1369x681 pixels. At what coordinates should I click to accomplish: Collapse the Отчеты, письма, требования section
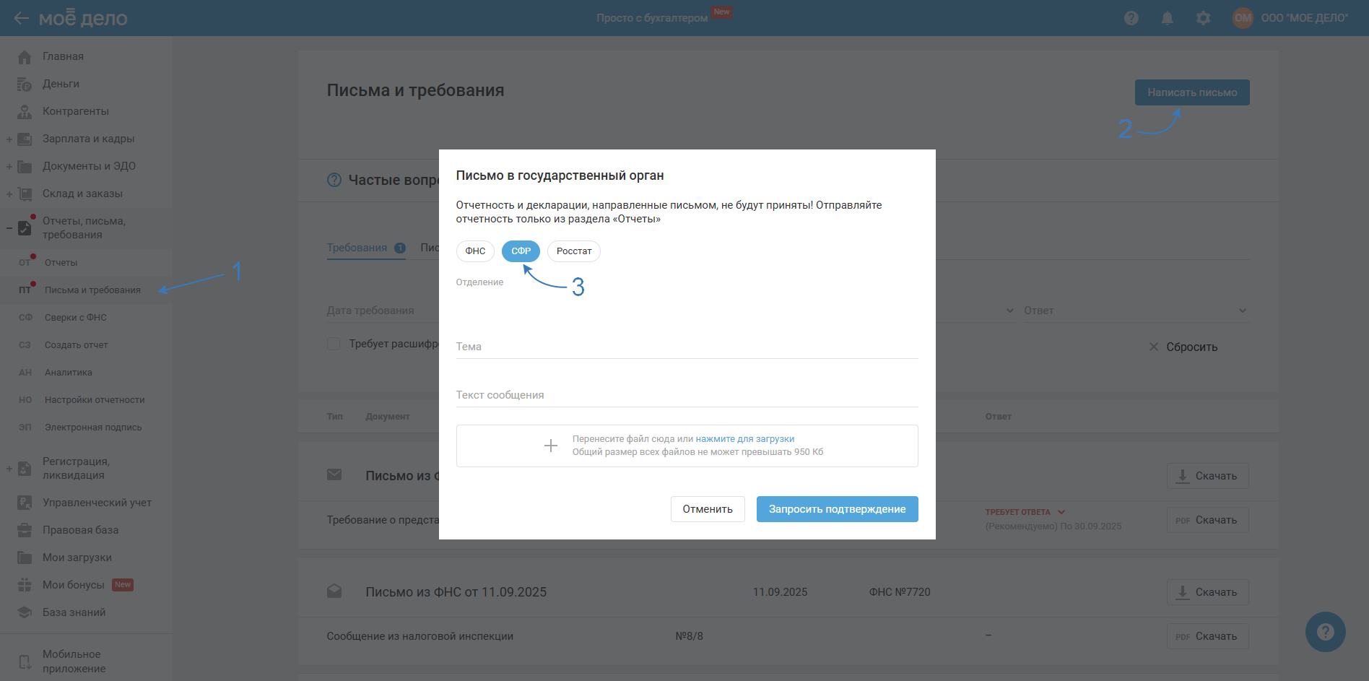(x=9, y=228)
